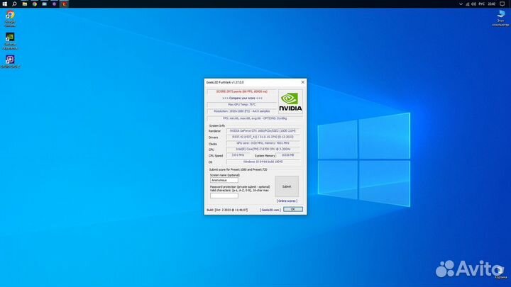Click the red SCORE points line
Image resolution: width=511 pixels, height=287 pixels.
[x=242, y=91]
